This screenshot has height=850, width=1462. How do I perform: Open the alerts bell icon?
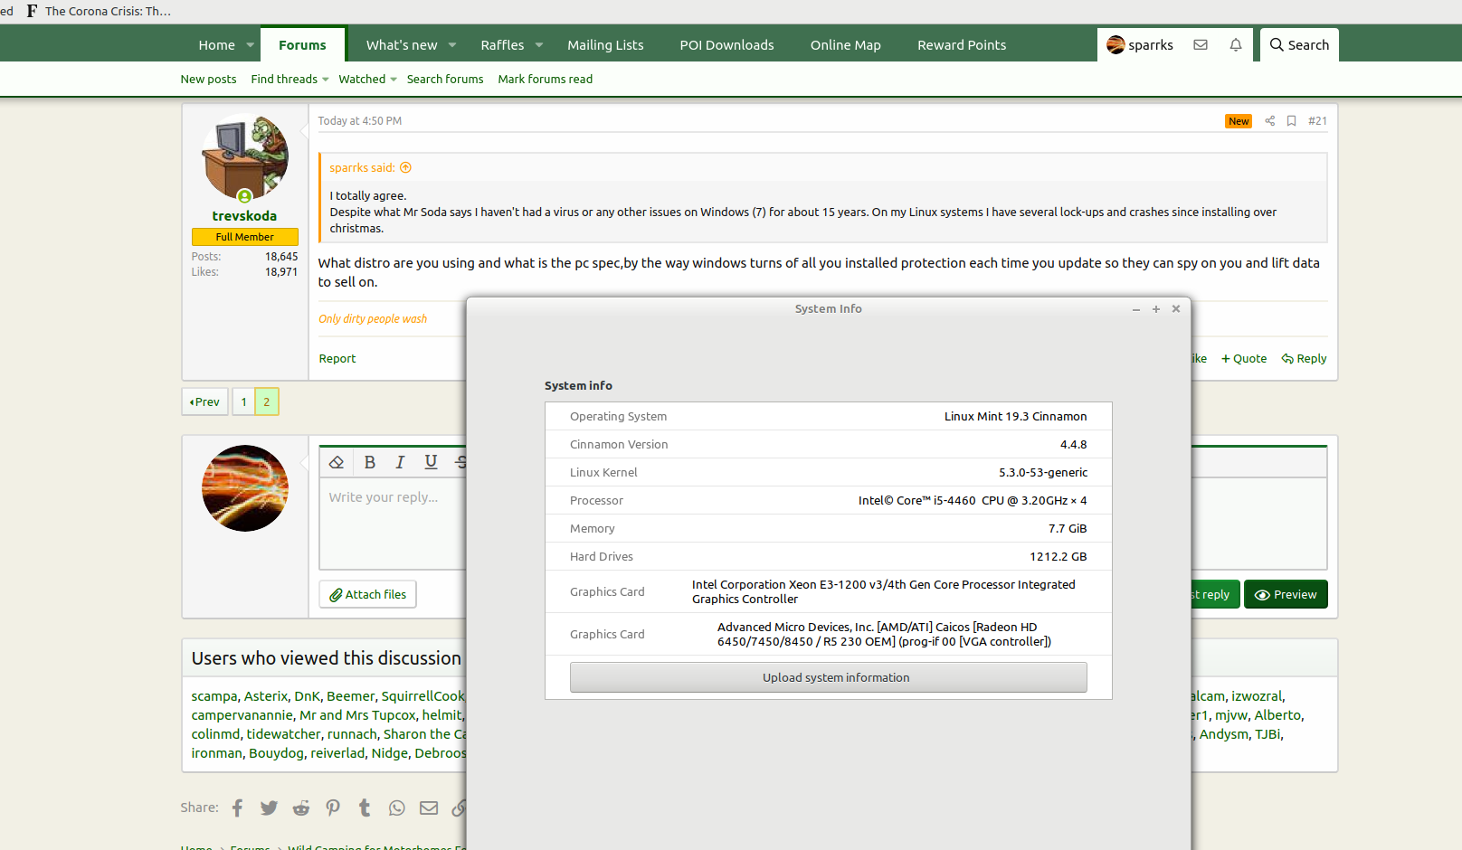point(1236,45)
